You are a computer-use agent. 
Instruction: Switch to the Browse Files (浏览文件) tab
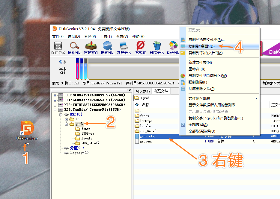pos(161,91)
